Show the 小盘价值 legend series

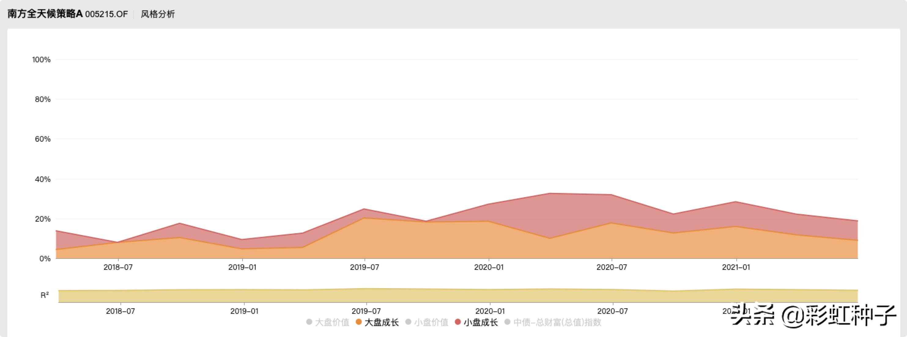[431, 322]
